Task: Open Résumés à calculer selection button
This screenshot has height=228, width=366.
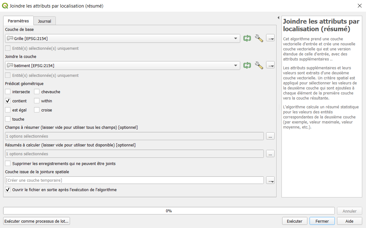Action: [270, 154]
